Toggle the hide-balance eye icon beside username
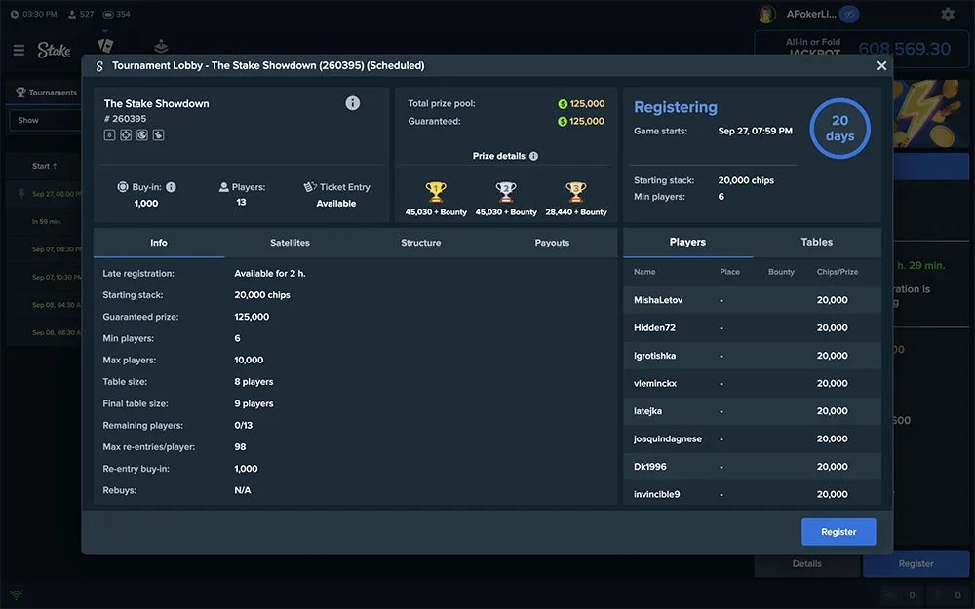975x609 pixels. pos(849,14)
